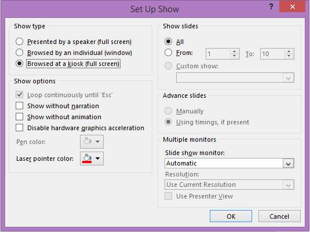Increase the From slide number spinner
The height and width of the screenshot is (232, 310).
(235, 51)
